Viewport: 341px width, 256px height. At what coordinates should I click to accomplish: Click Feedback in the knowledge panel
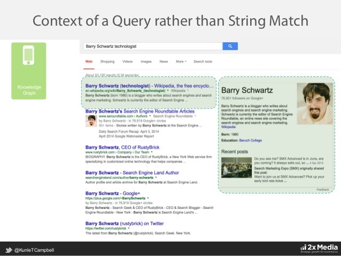(323, 190)
